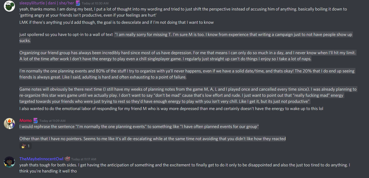The image size is (369, 178).
Task: Click the boost badge beside sleepylilturtle's name
Action: point(78,3)
